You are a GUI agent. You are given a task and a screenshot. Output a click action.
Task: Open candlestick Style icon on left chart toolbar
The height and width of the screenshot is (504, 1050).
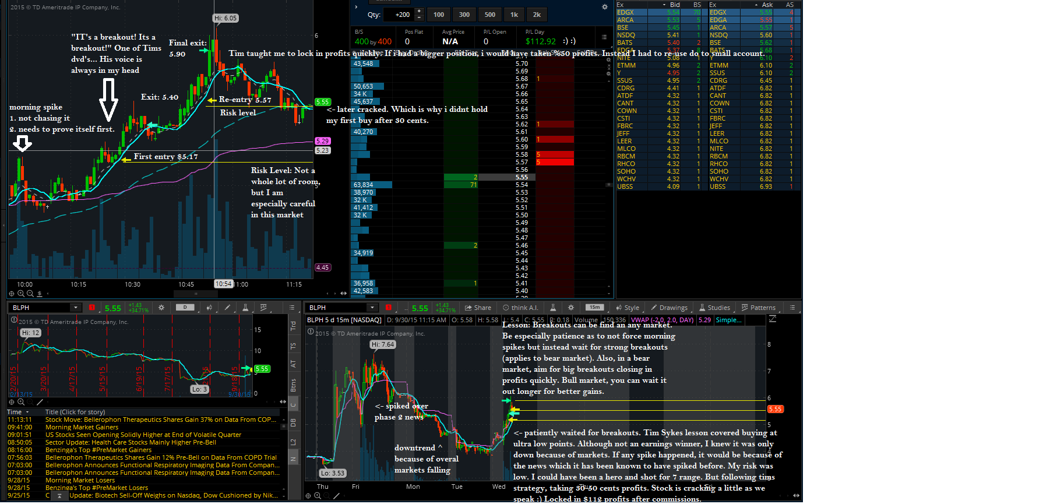pyautogui.click(x=209, y=308)
